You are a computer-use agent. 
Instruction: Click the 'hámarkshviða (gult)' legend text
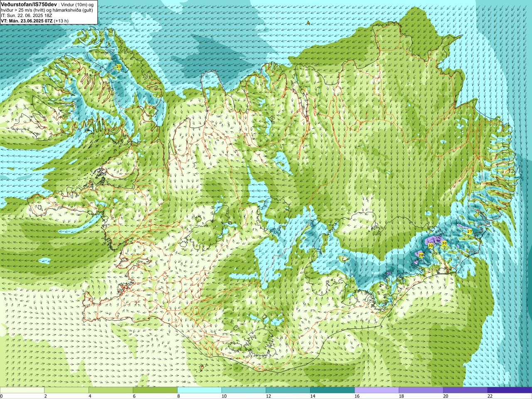(x=72, y=10)
